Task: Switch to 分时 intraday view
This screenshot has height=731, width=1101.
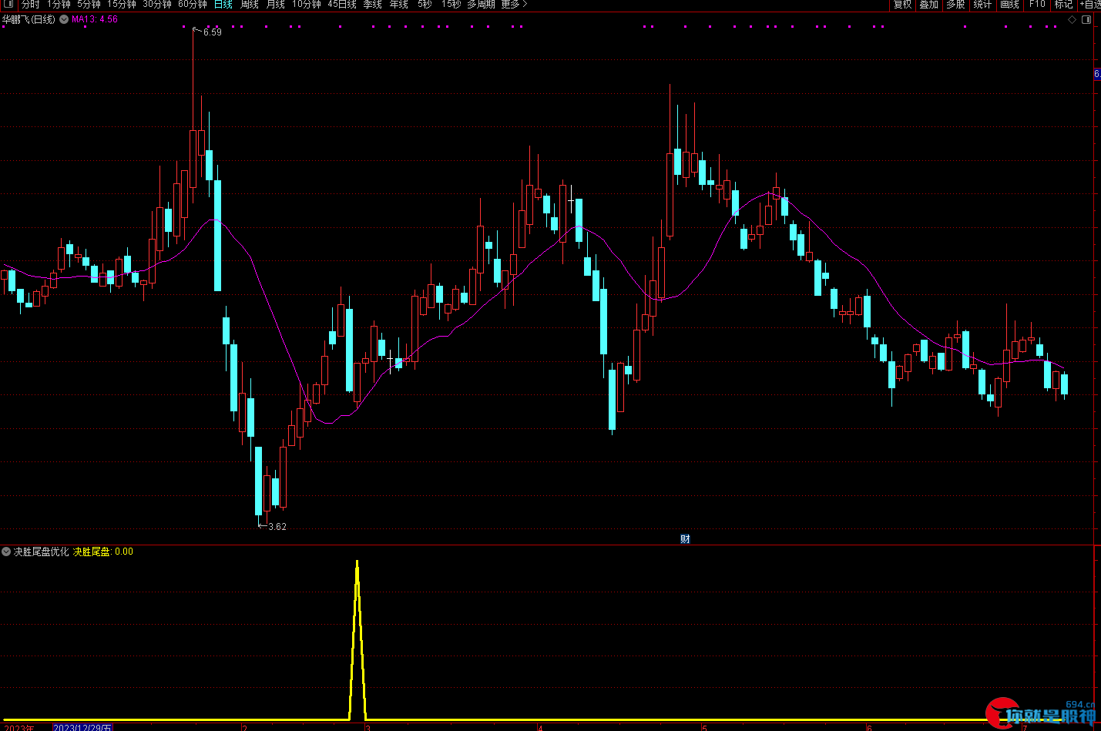Action: [30, 4]
